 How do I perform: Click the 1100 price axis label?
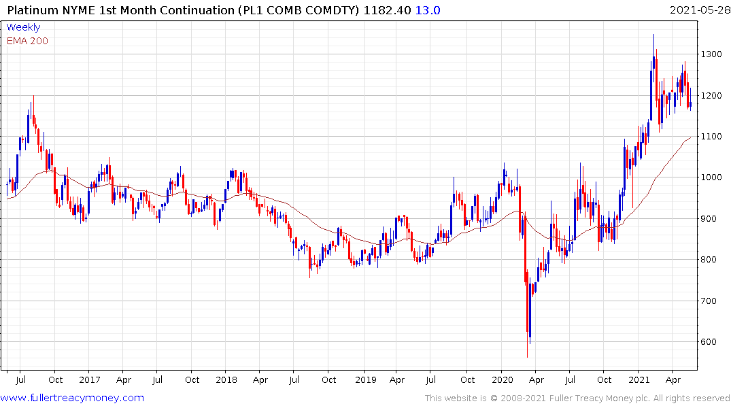pyautogui.click(x=711, y=137)
